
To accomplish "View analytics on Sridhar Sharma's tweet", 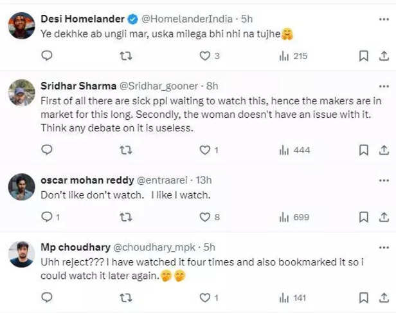I will 294,150.
